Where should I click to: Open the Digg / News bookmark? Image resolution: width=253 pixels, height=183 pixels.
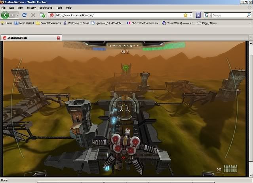pyautogui.click(x=207, y=23)
